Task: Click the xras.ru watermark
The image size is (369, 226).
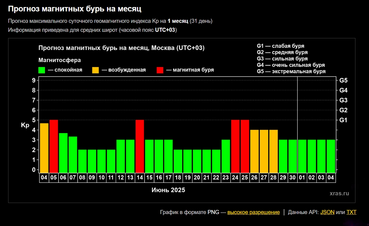Action: click(339, 193)
